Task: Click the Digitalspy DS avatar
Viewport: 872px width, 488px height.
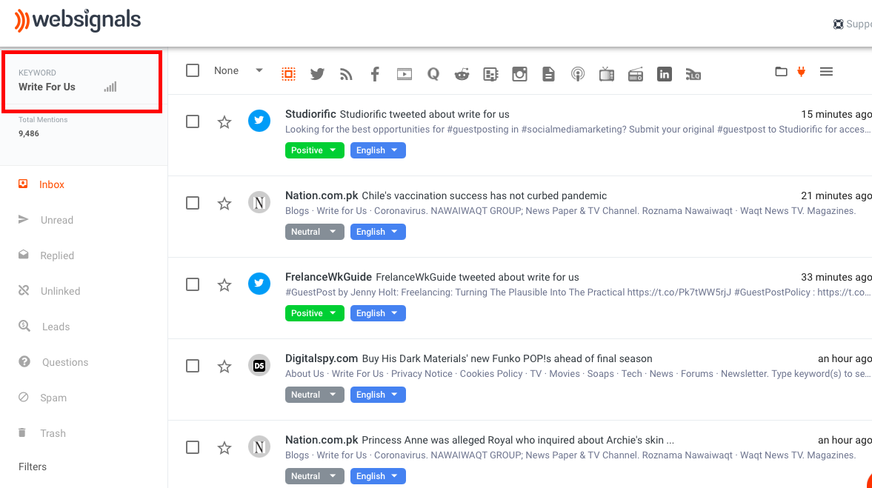Action: [x=259, y=365]
